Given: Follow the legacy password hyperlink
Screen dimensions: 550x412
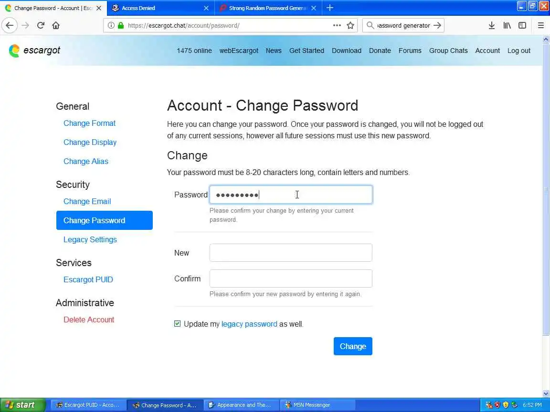Looking at the screenshot, I should (x=249, y=324).
